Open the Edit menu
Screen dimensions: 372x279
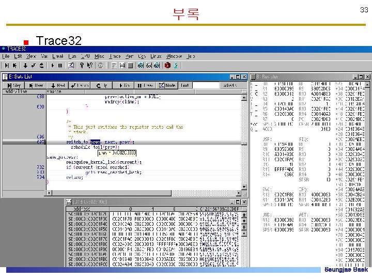pos(18,56)
